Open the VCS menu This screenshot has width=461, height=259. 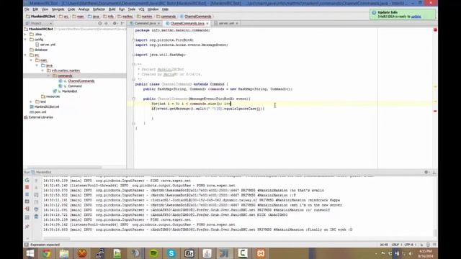(x=141, y=9)
